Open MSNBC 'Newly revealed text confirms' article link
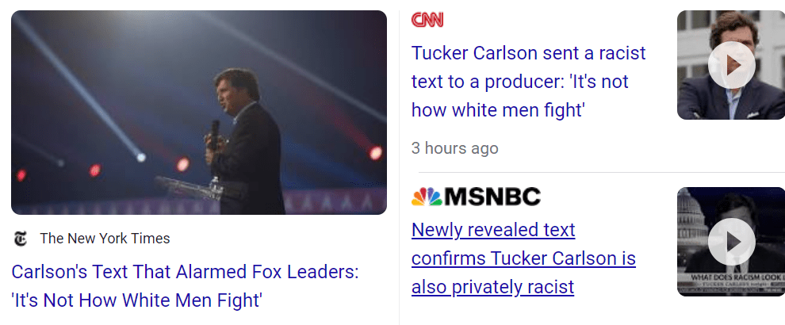Image resolution: width=785 pixels, height=325 pixels. tap(492, 230)
